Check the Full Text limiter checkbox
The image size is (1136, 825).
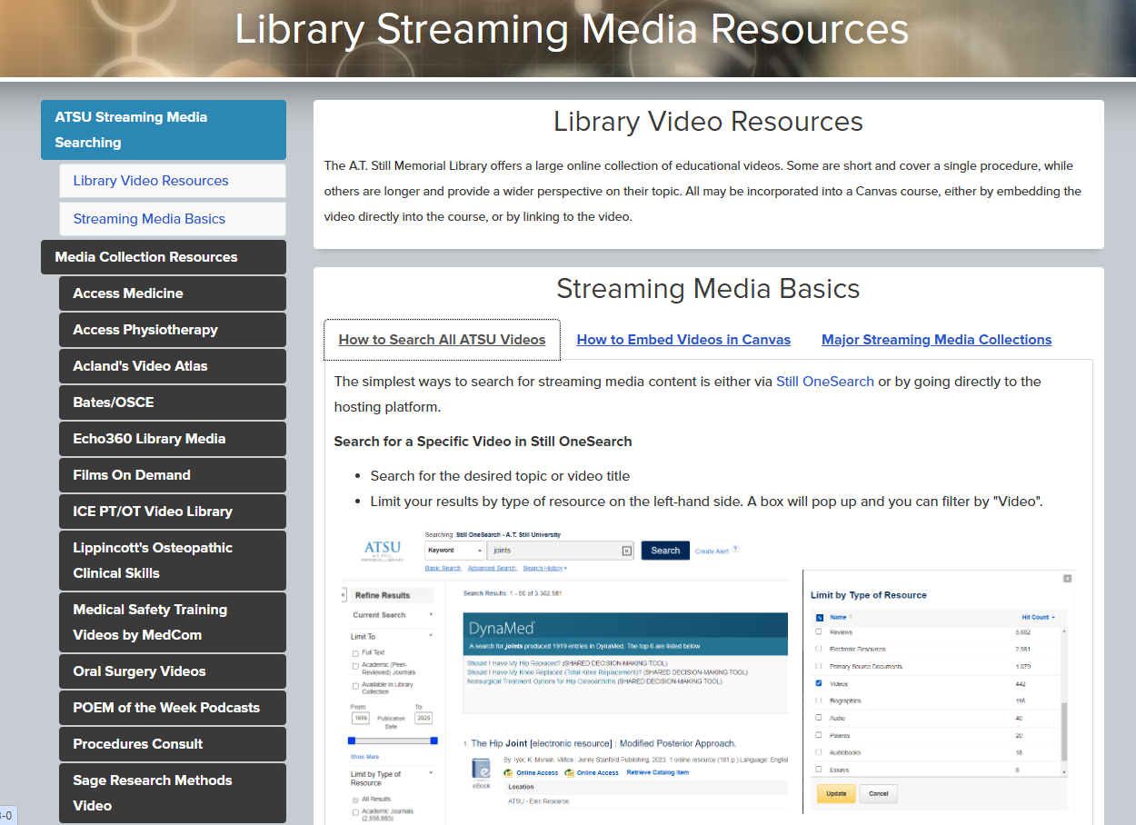(x=355, y=652)
